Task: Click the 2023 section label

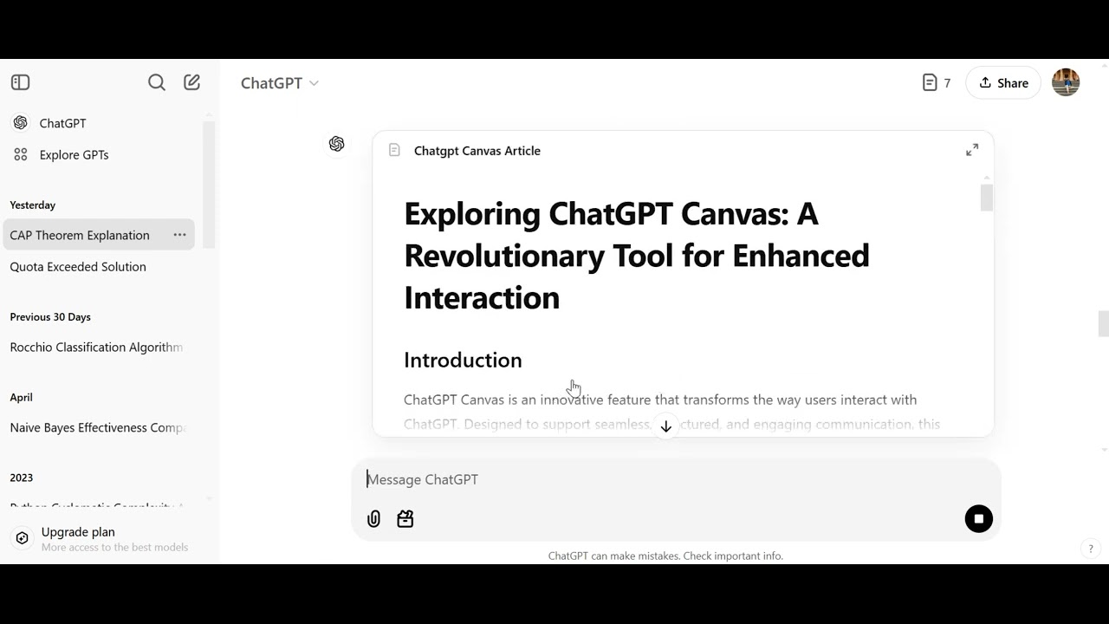Action: pos(22,478)
